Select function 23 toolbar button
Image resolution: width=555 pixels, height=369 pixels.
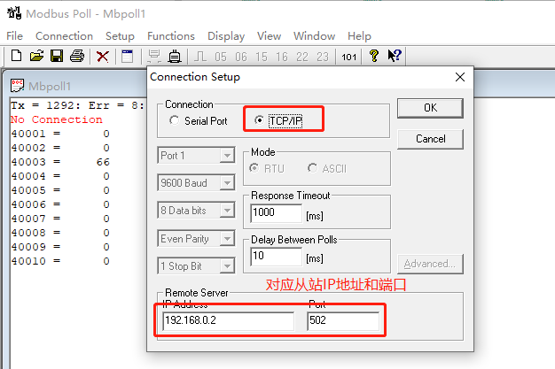pyautogui.click(x=323, y=57)
